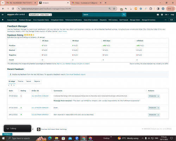Open Choose one dropdown for Great feedback
Screen dimensions: 176x141
coord(154,108)
